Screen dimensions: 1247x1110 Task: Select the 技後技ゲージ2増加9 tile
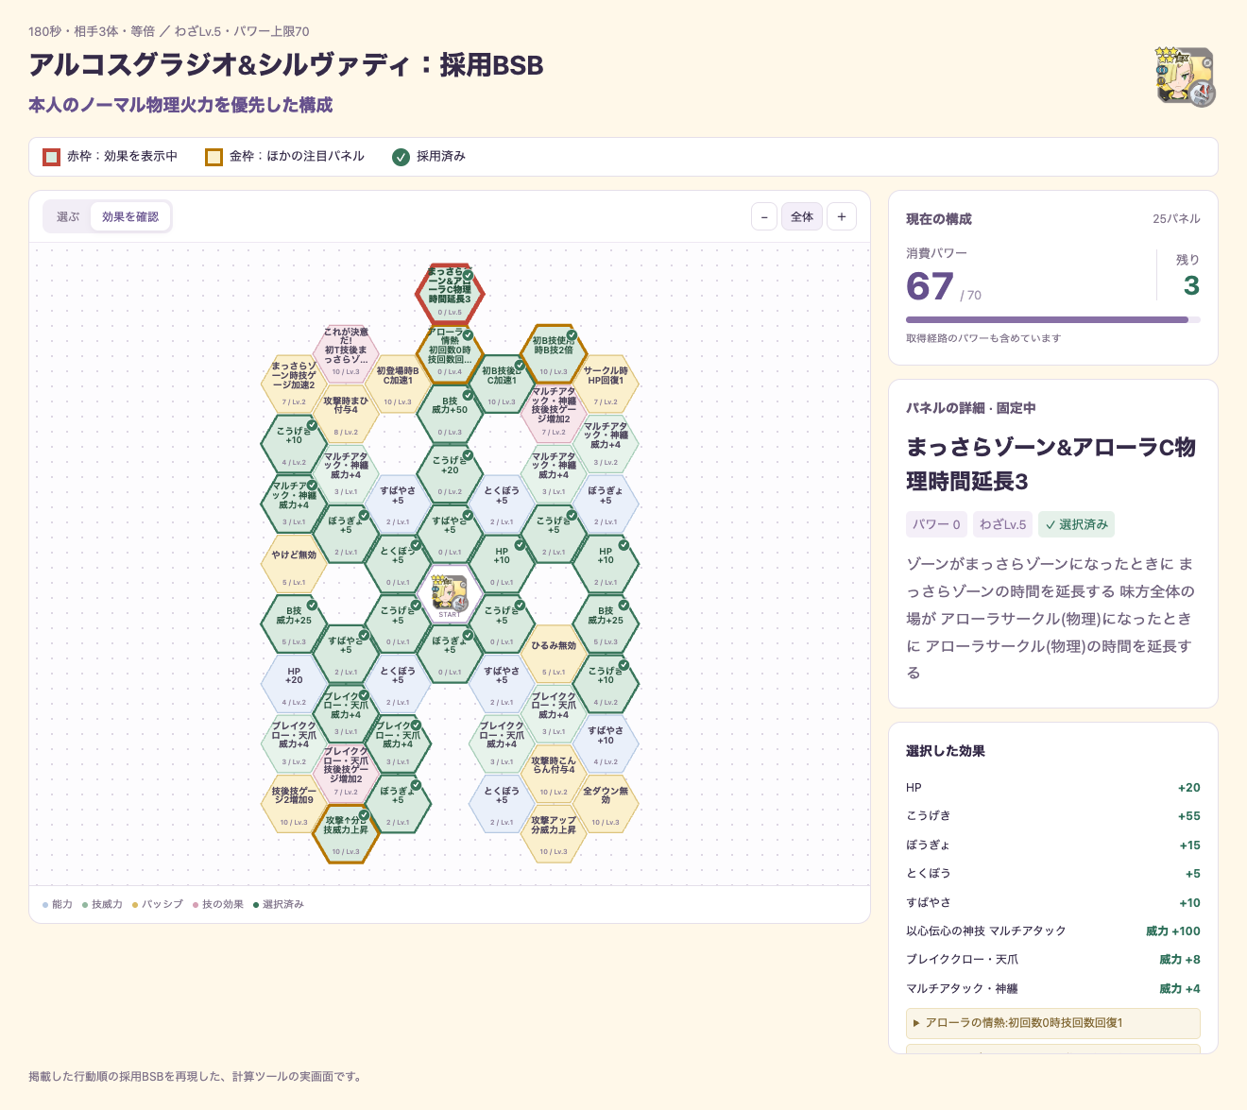[294, 805]
